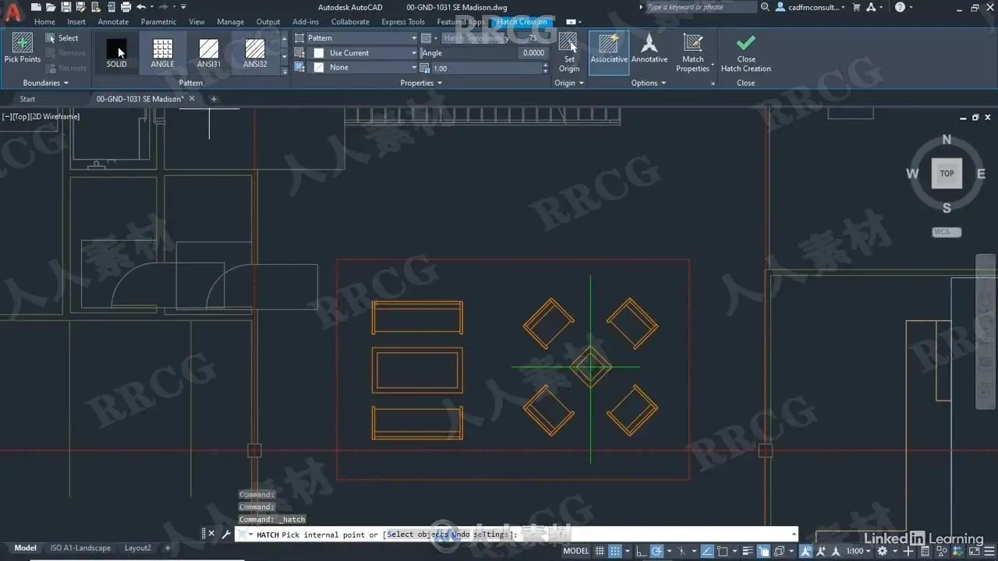Switch to the Model layout tab
This screenshot has height=561, width=998.
pos(25,548)
